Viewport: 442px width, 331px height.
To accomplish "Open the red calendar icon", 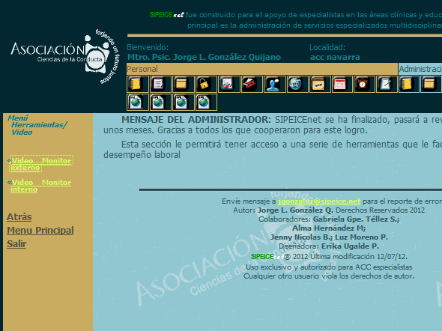I will coord(342,84).
